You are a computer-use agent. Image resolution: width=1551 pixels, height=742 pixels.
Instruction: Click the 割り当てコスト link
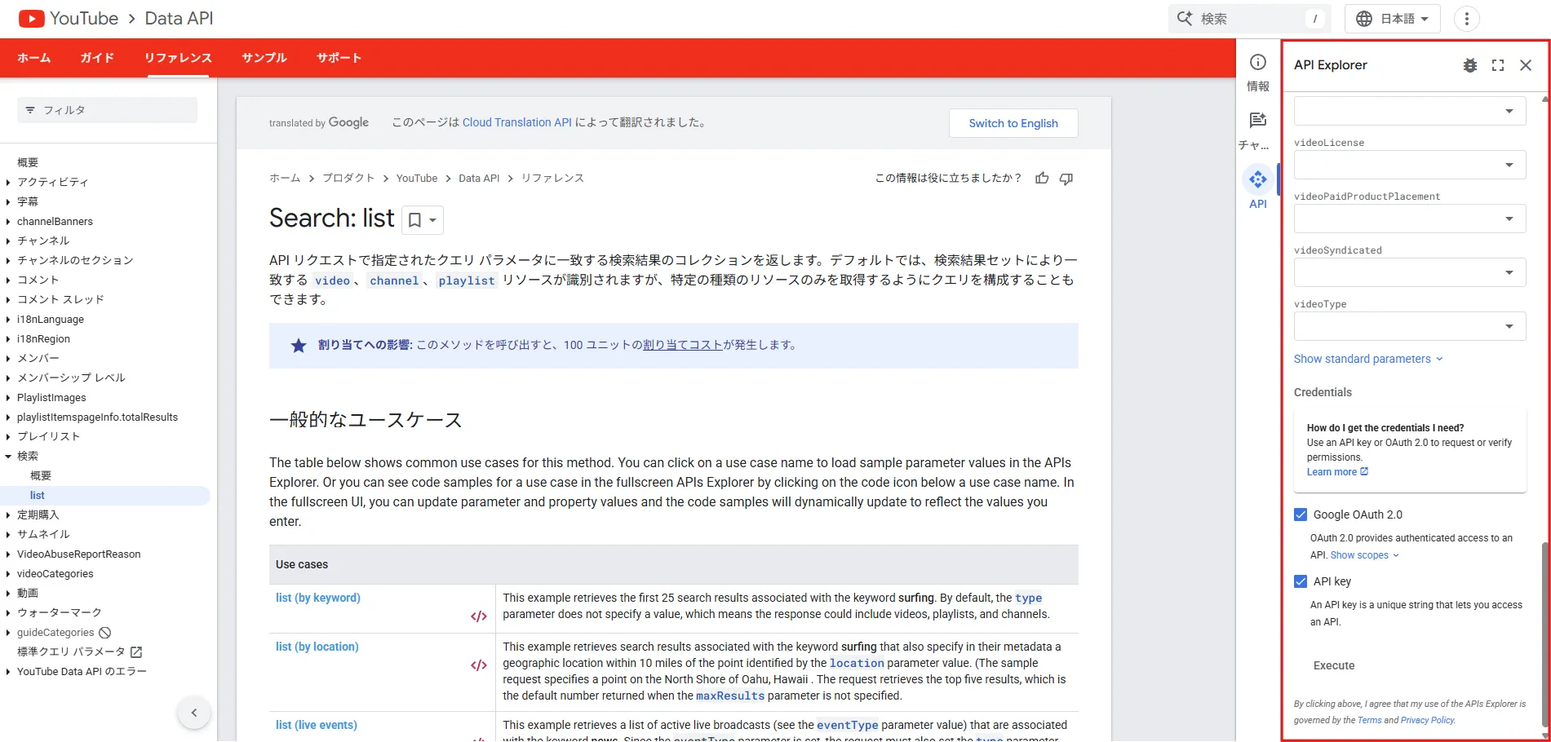[x=683, y=345]
